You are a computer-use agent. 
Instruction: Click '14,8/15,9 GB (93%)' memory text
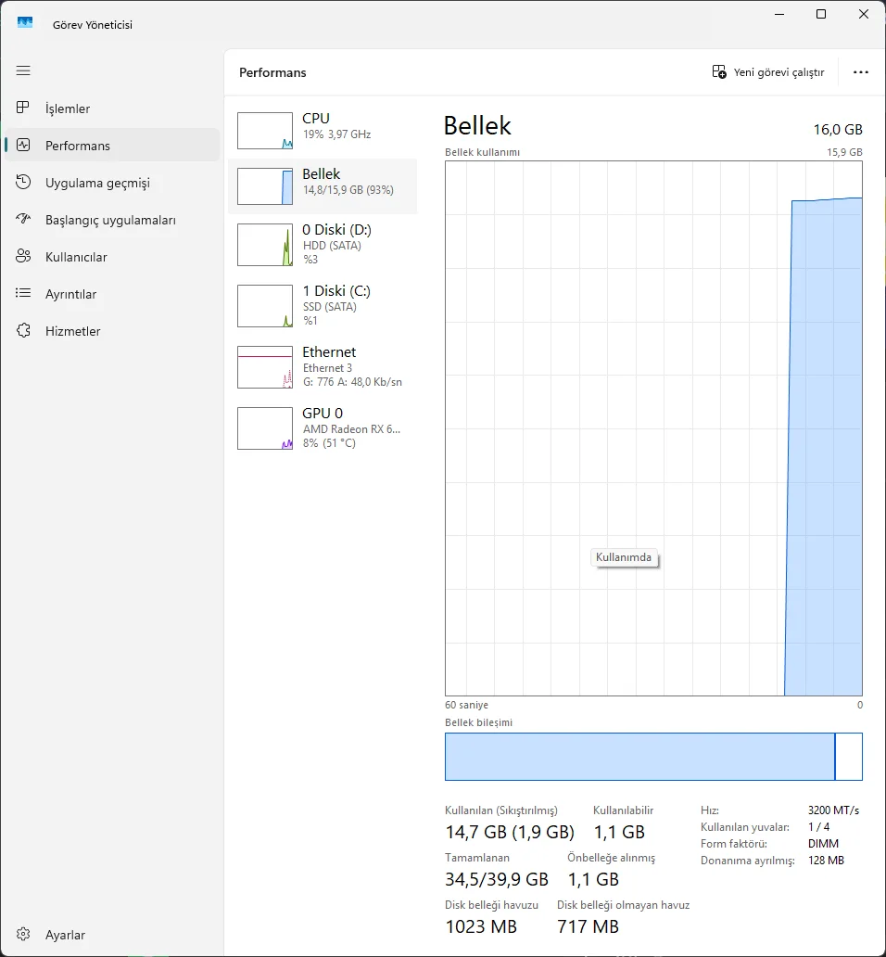[348, 190]
